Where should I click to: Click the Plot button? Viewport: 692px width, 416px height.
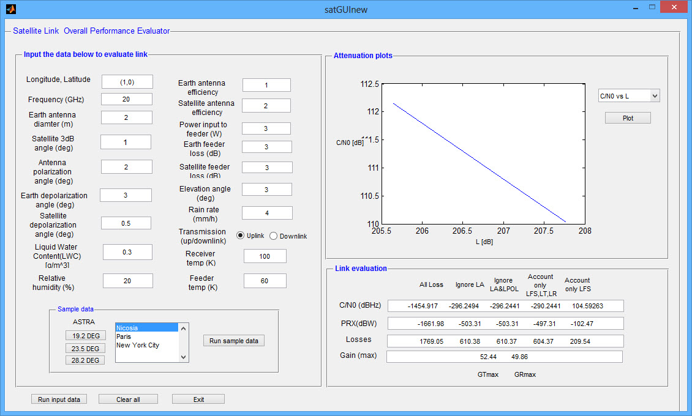(628, 117)
